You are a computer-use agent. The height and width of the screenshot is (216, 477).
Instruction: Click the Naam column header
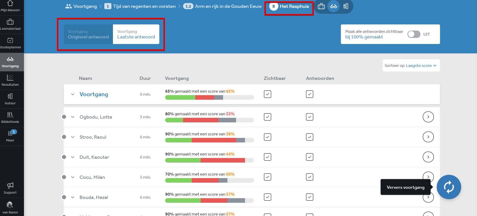pyautogui.click(x=85, y=78)
